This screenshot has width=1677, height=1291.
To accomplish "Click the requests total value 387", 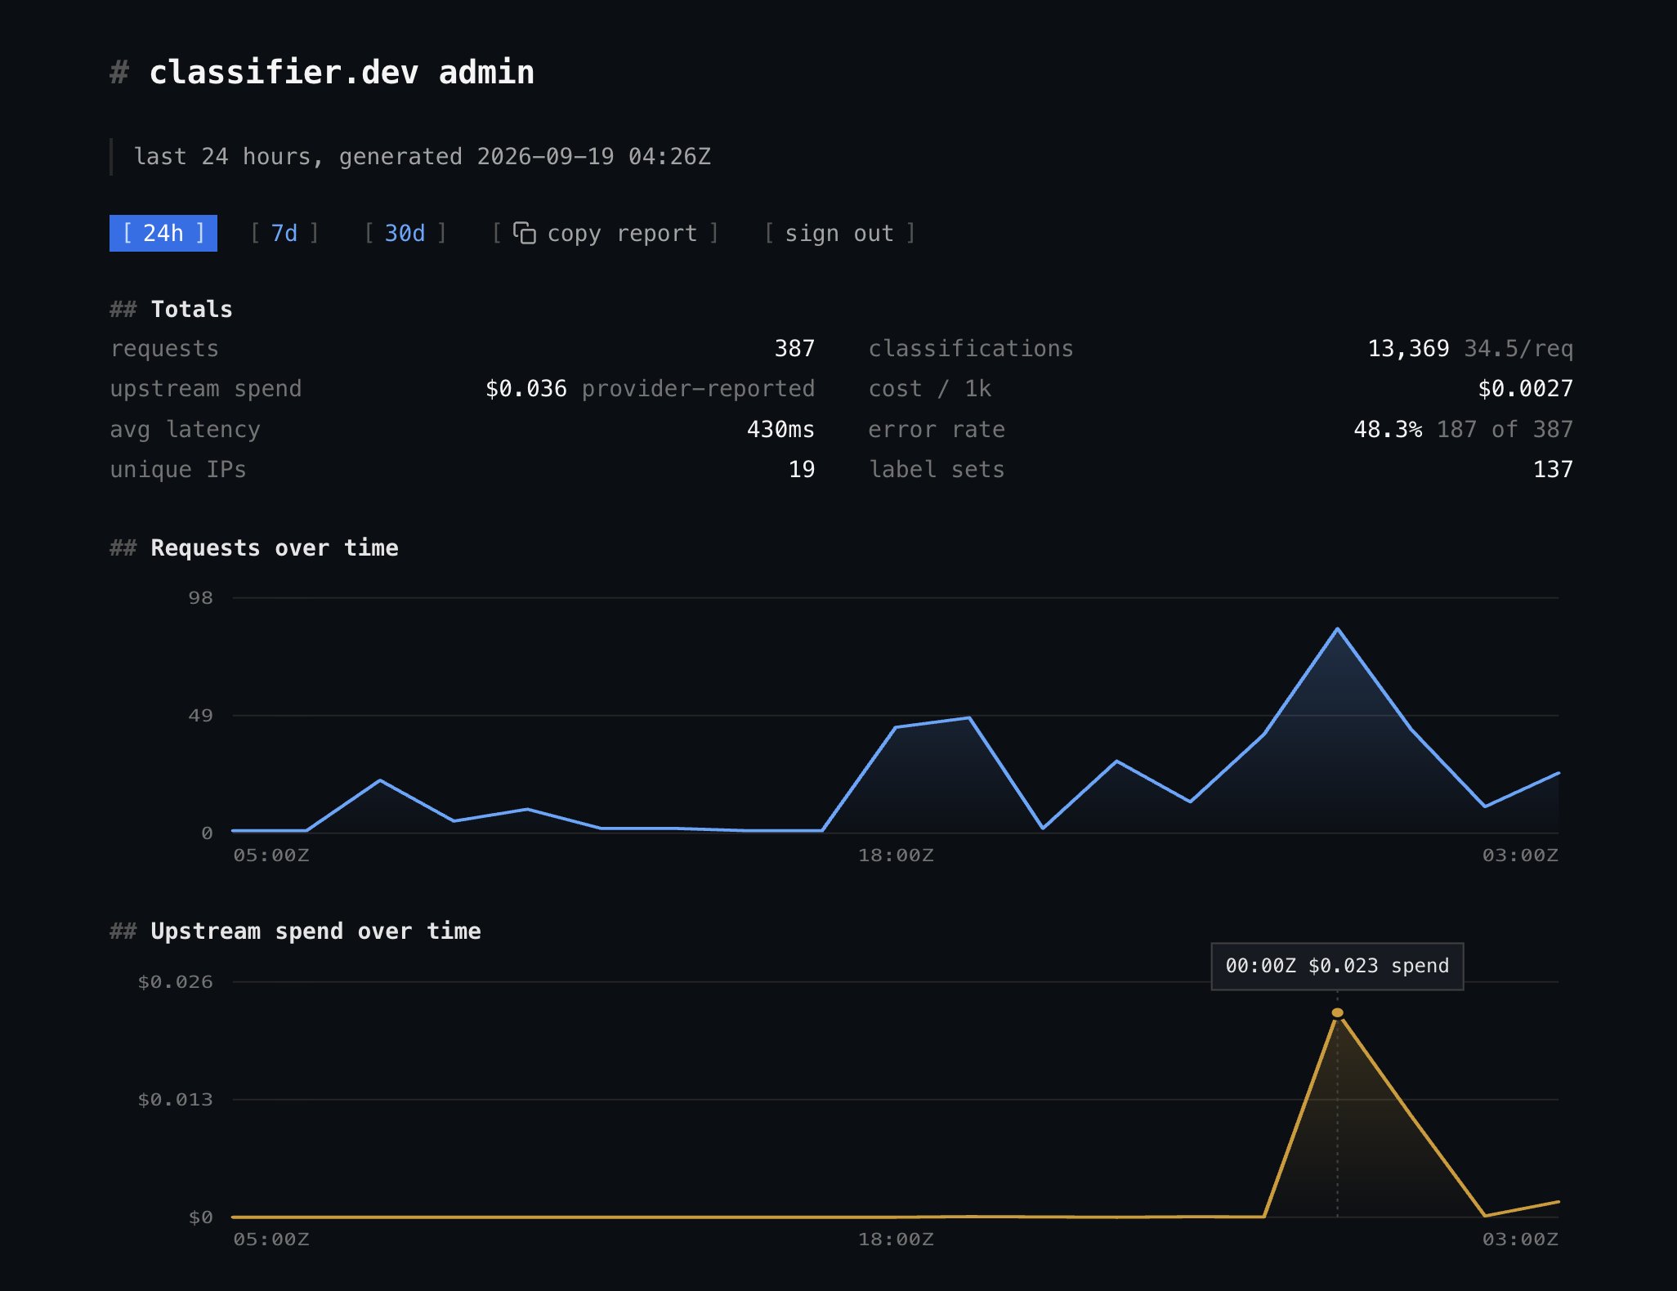I will (794, 349).
